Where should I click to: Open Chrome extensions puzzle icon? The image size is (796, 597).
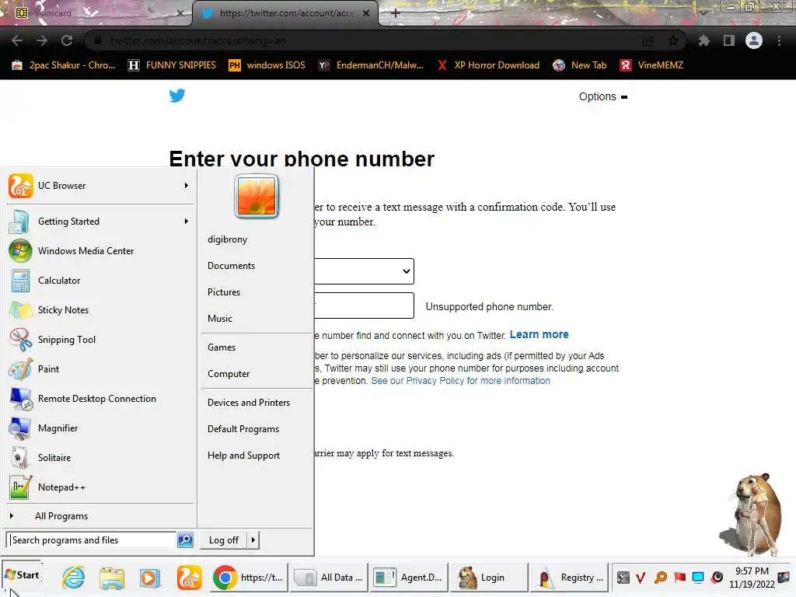[703, 40]
